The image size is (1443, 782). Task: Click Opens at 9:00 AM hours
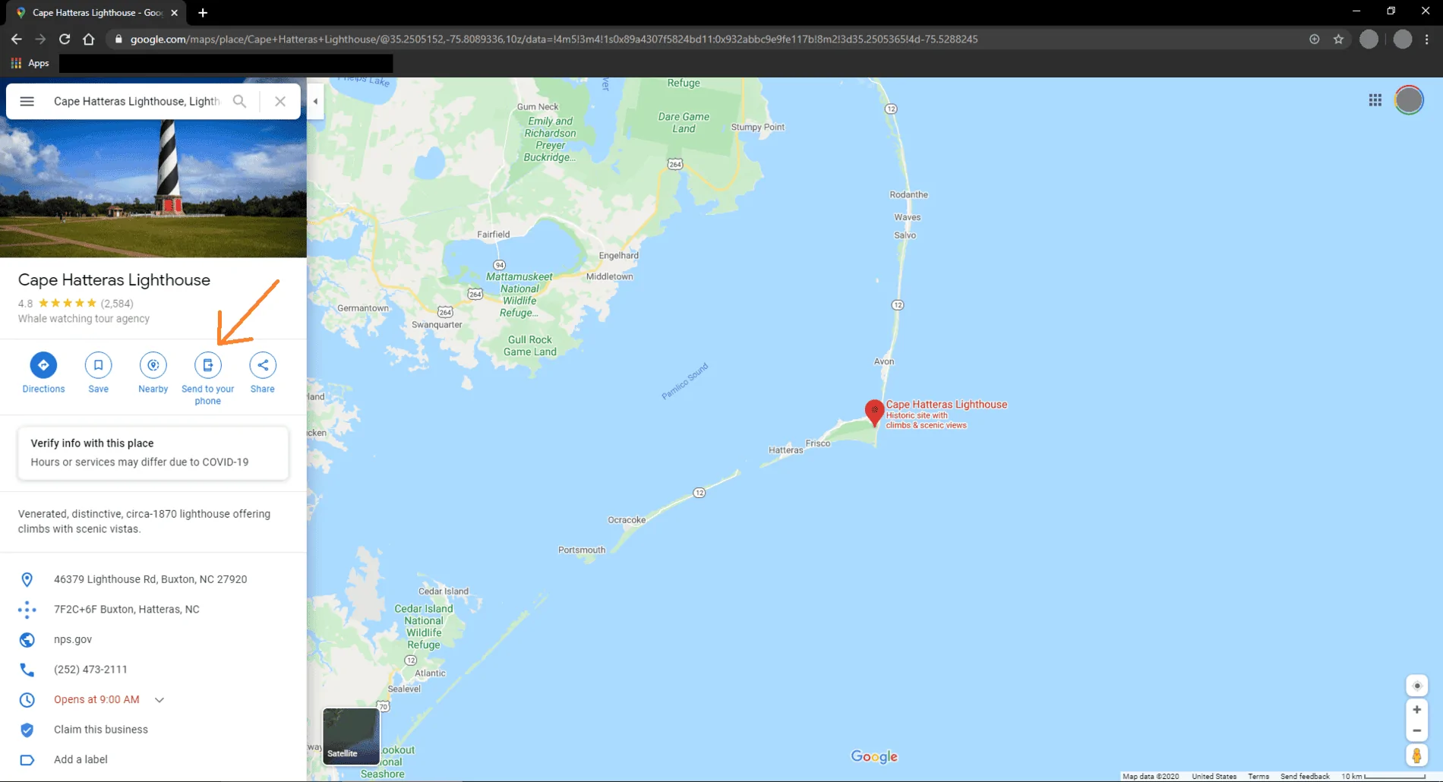pyautogui.click(x=96, y=699)
